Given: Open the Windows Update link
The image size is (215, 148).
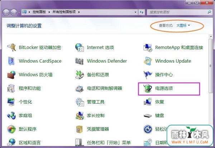Looking at the screenshot, I should coord(173,61).
